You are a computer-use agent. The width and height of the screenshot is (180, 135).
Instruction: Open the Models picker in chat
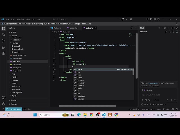click(156, 100)
